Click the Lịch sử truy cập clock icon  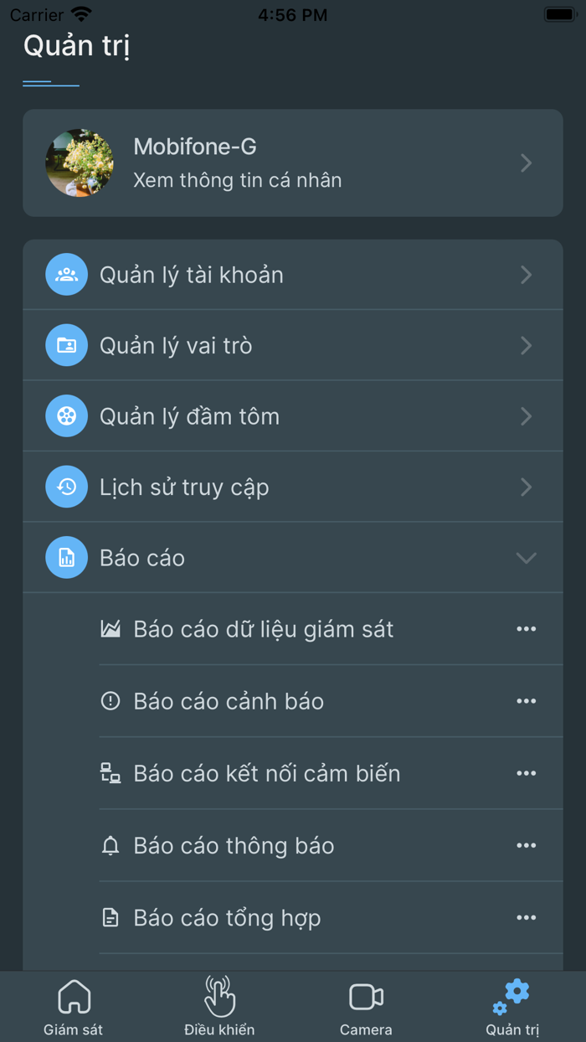pos(66,487)
